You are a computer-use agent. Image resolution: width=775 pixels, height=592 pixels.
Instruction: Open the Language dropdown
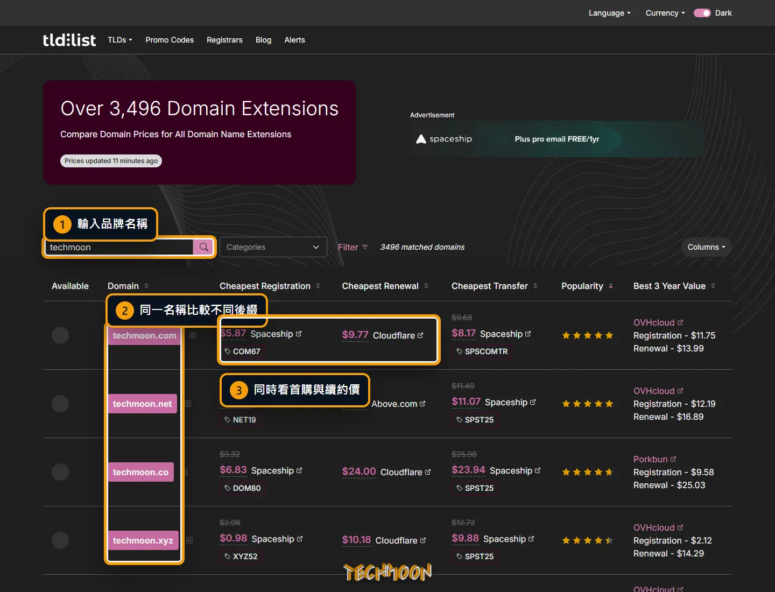click(x=609, y=13)
